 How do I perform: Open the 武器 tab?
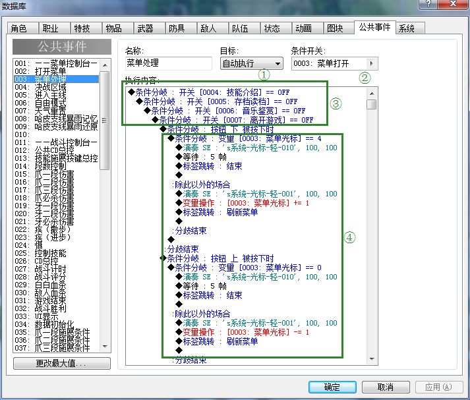coord(145,28)
